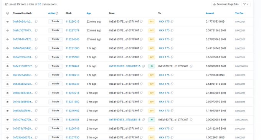Click the Amount column header
Image resolution: width=261 pixels, height=140 pixels.
(x=210, y=13)
